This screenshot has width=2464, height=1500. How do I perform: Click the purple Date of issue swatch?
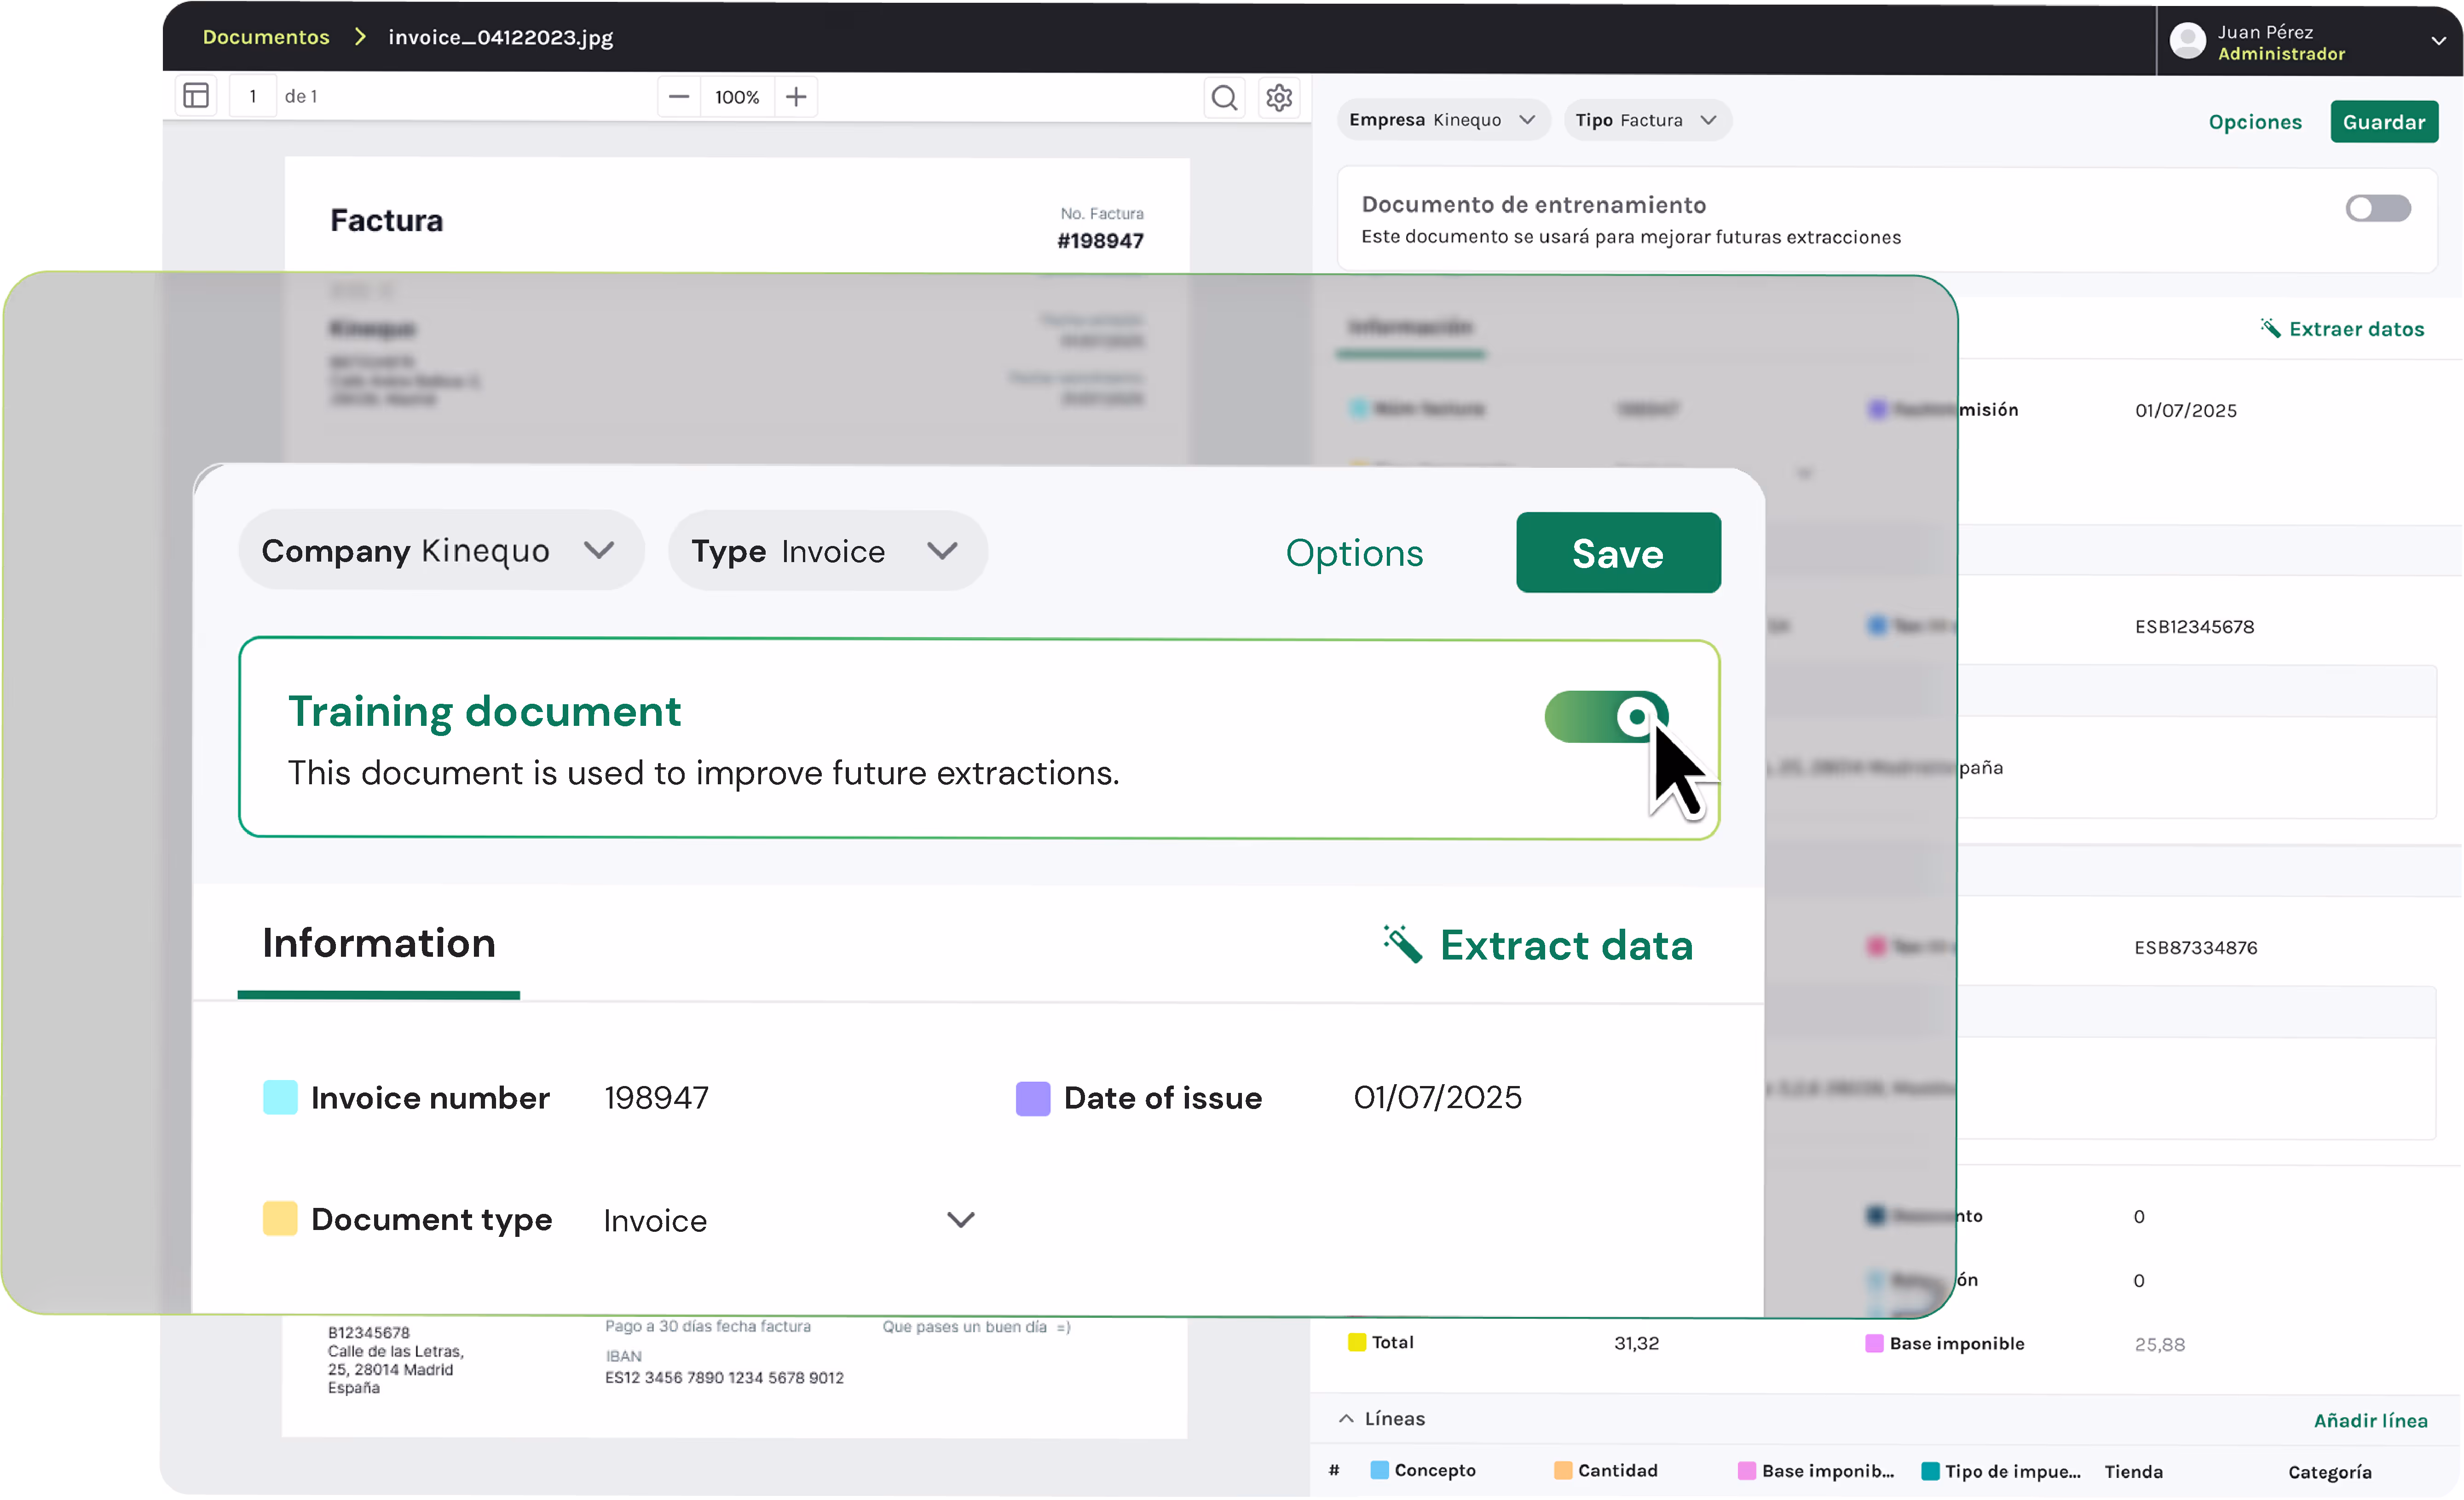tap(1032, 1098)
